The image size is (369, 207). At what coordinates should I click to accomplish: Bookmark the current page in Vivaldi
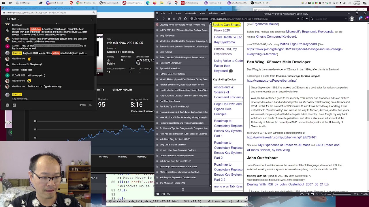click(x=302, y=19)
